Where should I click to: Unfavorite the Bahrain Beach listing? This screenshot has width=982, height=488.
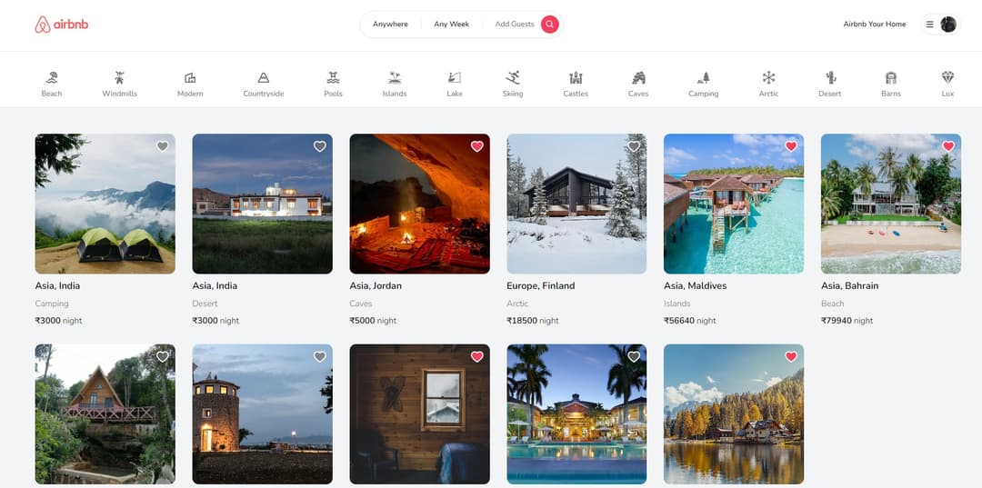point(948,146)
